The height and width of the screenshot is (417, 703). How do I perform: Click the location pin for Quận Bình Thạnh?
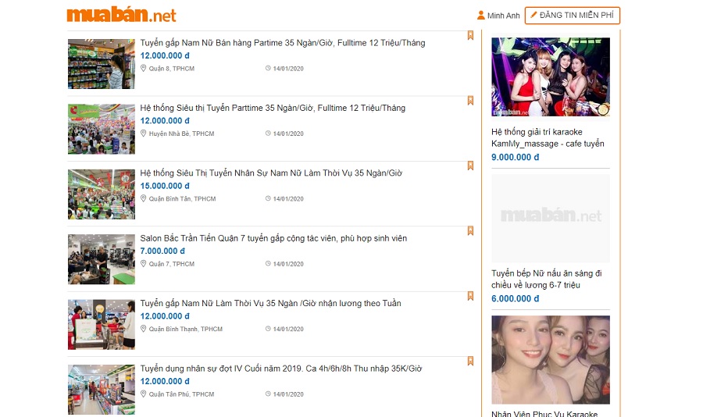tap(144, 329)
